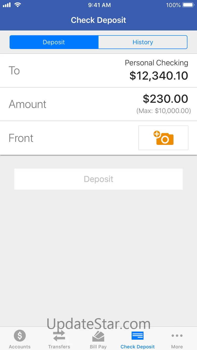Open Accounts via the dollar sign icon
This screenshot has height=350, width=197.
coord(20,336)
